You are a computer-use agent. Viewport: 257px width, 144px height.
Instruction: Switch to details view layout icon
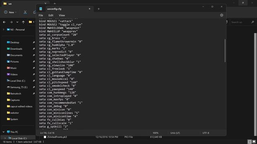coord(250,142)
